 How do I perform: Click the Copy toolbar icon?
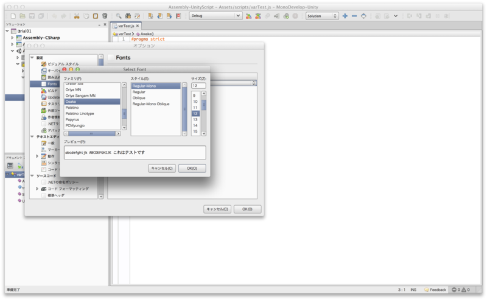pyautogui.click(x=86, y=16)
